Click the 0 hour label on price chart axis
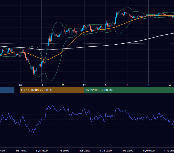The width and height of the screenshot is (174, 153). pos(106,85)
